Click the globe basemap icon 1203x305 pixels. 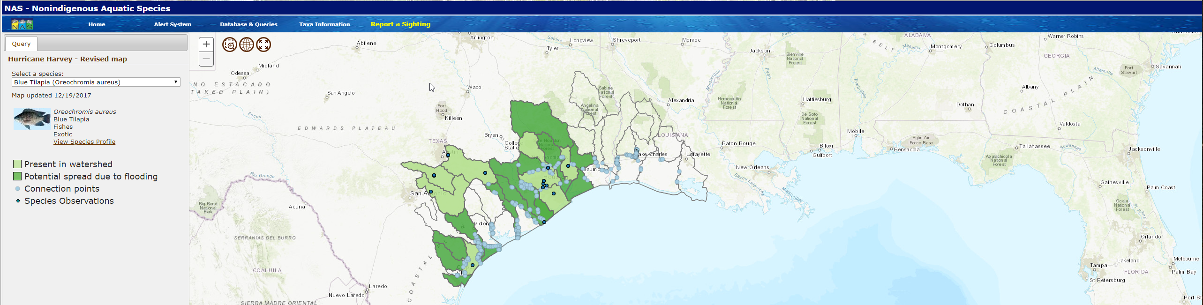pyautogui.click(x=247, y=45)
